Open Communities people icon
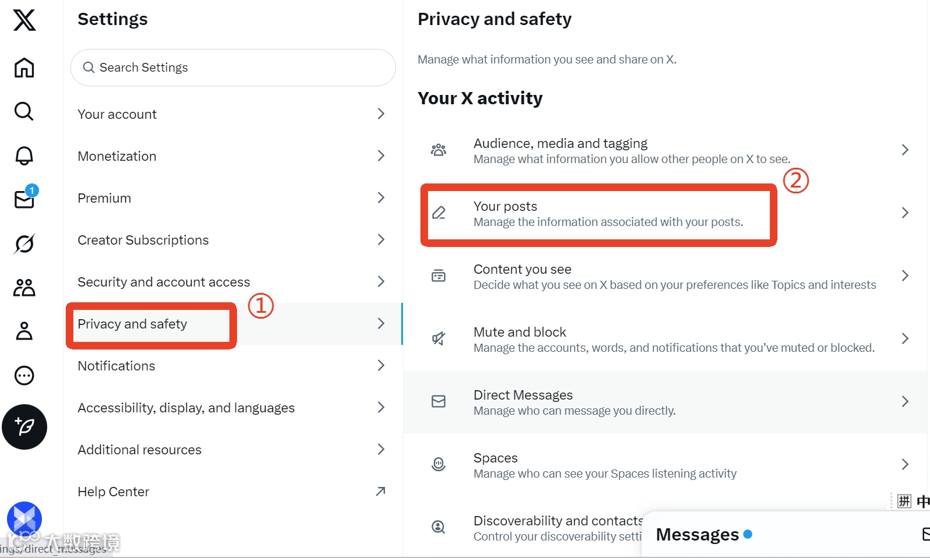 (24, 287)
